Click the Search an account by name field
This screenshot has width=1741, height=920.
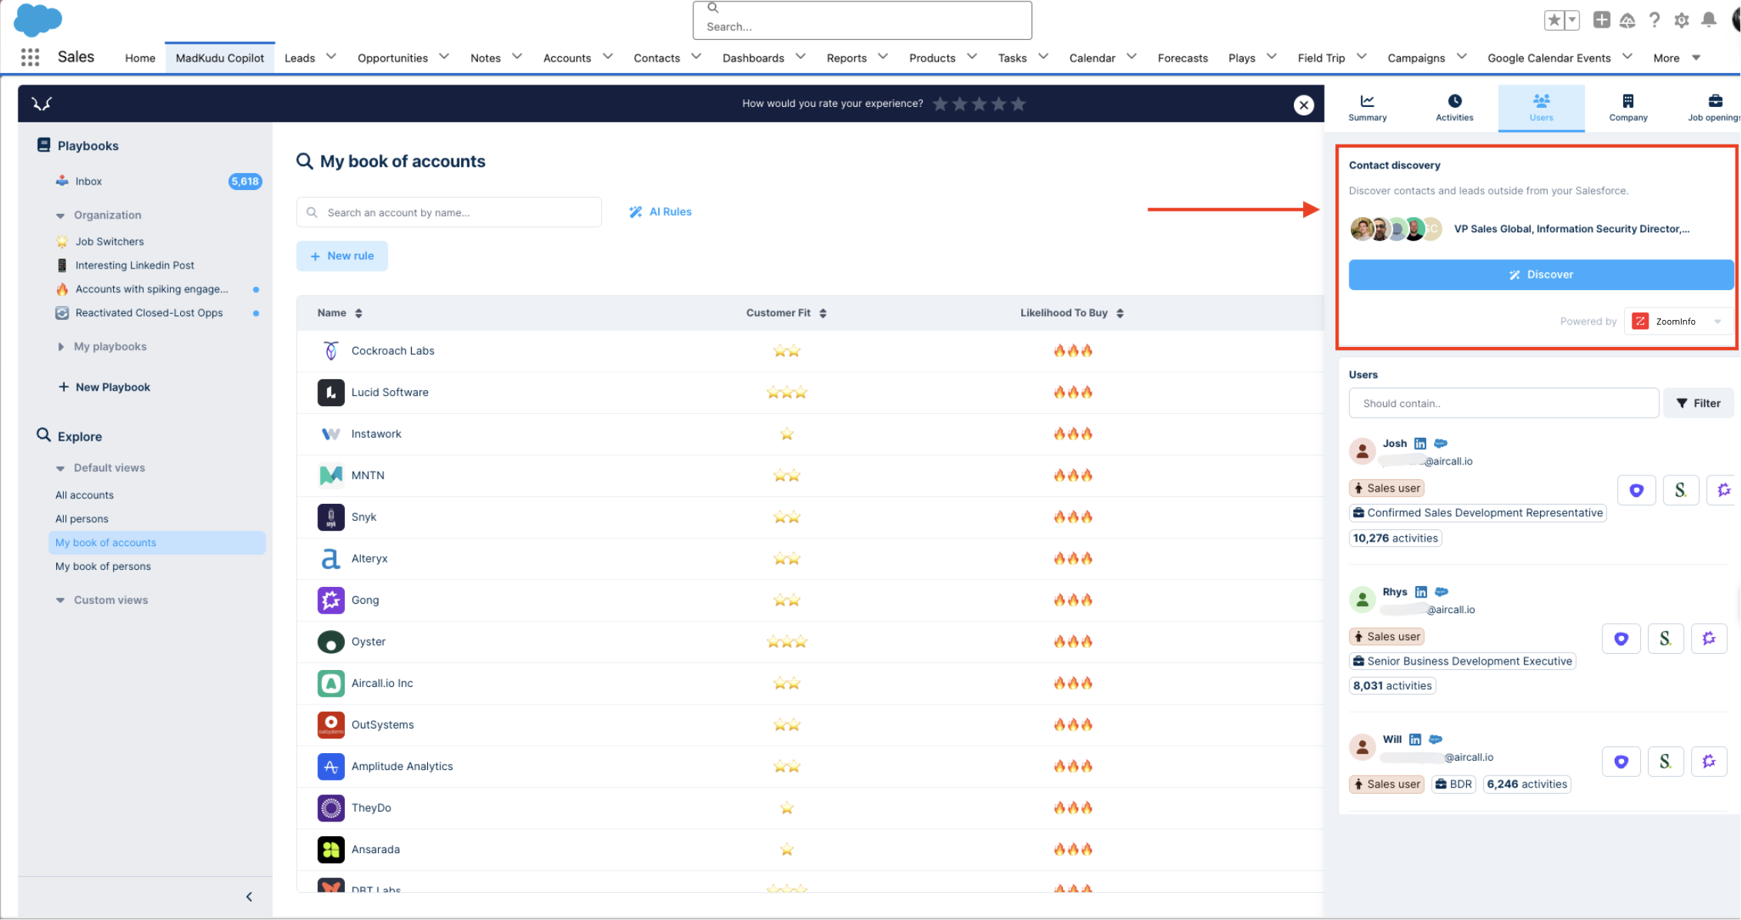[449, 212]
